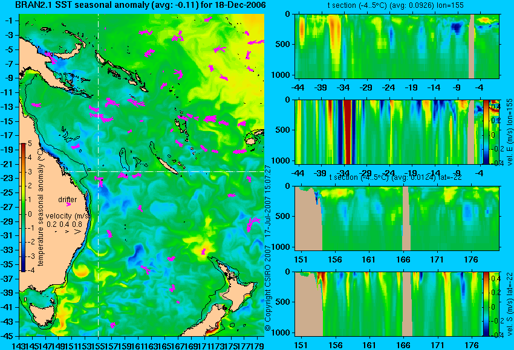Select the lat=-22 t section title
Image resolution: width=514 pixels, height=350 pixels.
coord(395,177)
